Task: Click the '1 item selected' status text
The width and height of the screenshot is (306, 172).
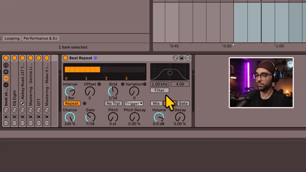Action: (x=73, y=47)
